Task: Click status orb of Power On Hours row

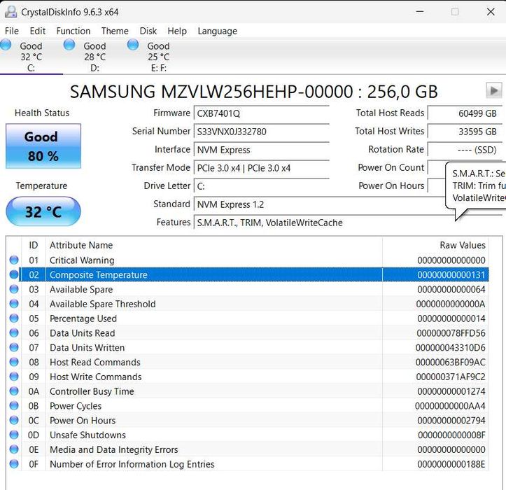Action: coord(14,420)
